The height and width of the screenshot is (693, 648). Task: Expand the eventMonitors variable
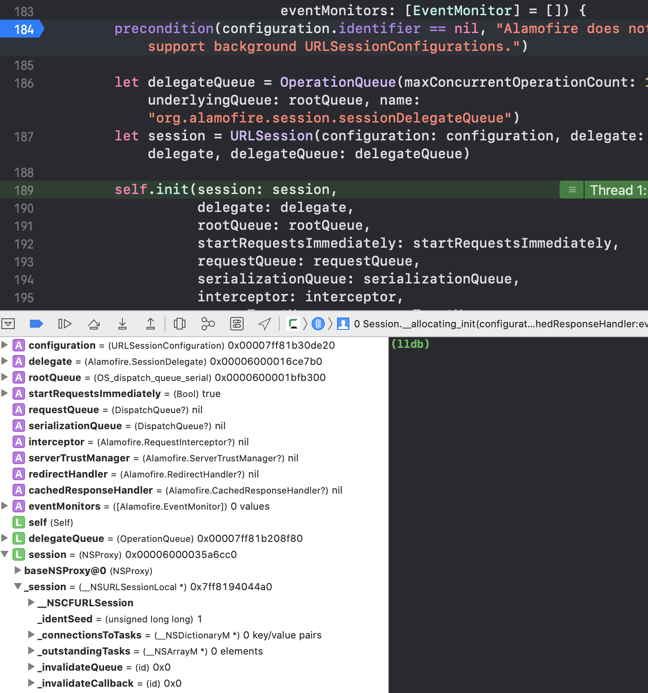pos(4,506)
